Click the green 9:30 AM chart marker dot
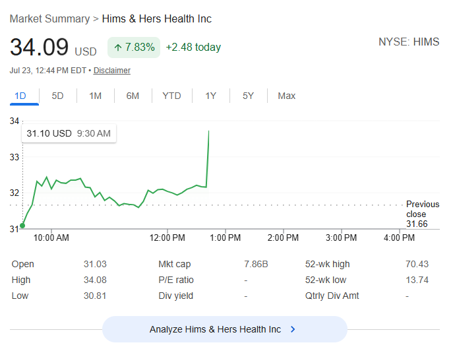Screen dimensions: 455x351 (x=22, y=226)
